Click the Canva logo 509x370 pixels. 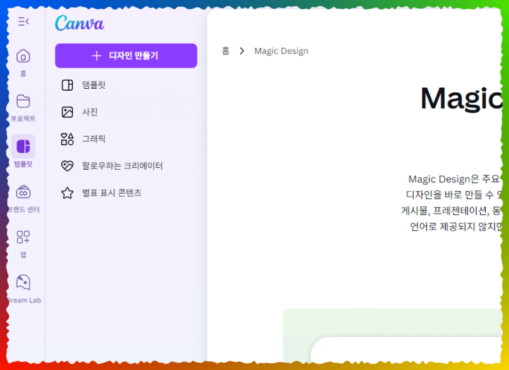click(x=80, y=23)
